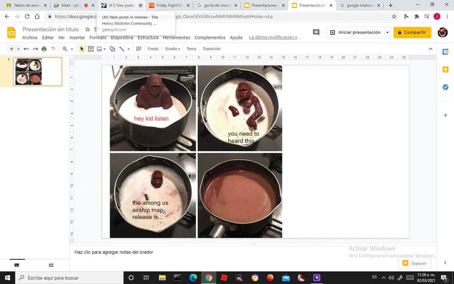
Task: Insert an image from toolbar
Action: coord(99,49)
